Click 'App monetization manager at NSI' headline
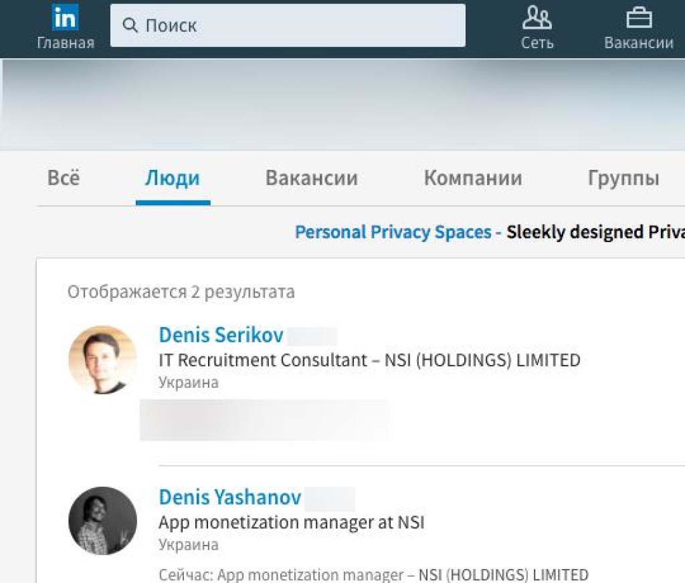 [292, 522]
